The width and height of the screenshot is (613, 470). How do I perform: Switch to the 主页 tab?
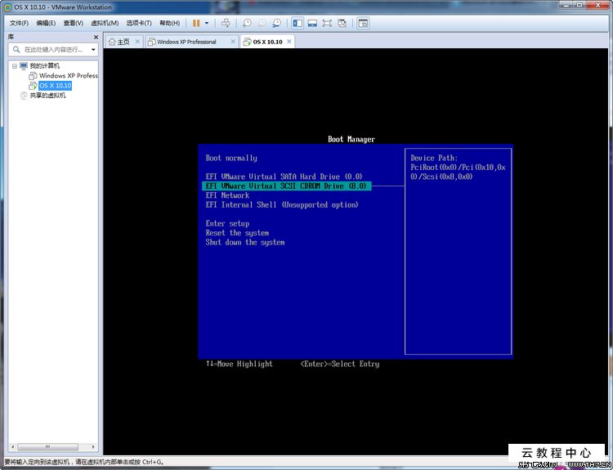[x=123, y=42]
